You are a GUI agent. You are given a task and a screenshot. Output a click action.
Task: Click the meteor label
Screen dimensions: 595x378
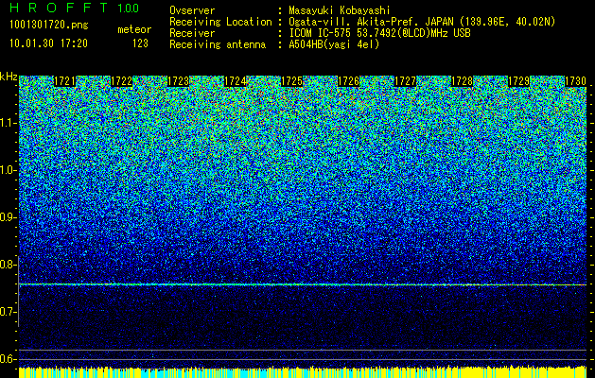point(134,30)
